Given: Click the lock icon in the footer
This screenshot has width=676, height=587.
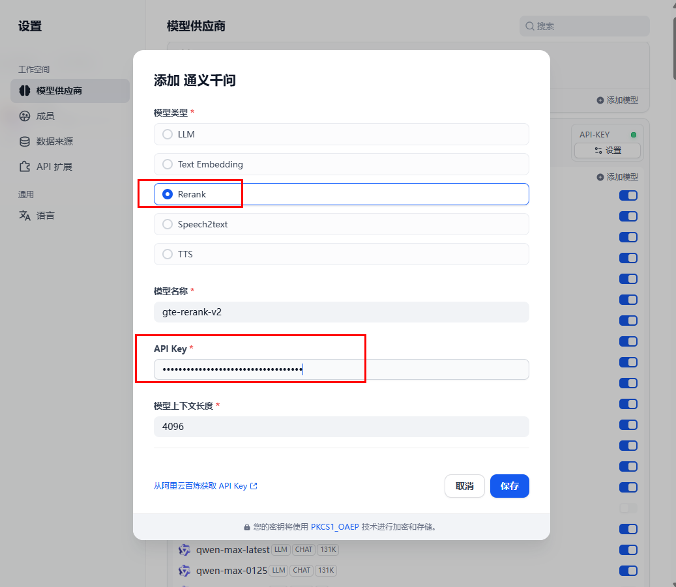Looking at the screenshot, I should (247, 527).
